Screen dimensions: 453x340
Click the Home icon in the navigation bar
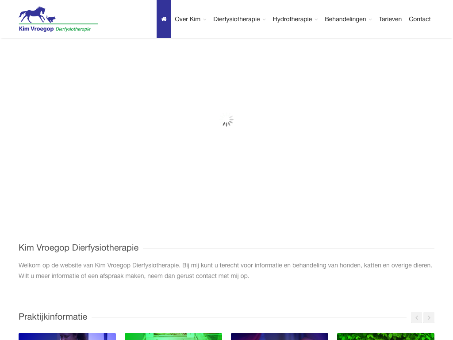pos(164,19)
